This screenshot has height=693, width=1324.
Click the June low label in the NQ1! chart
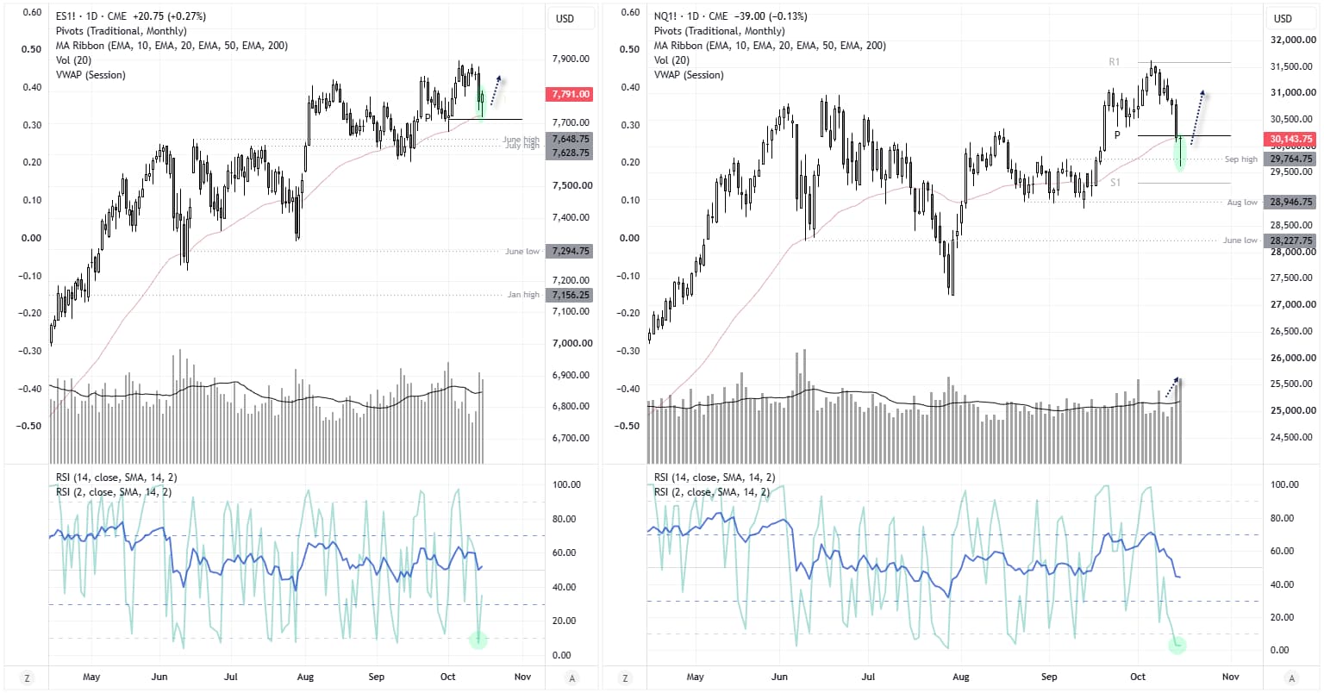coord(1240,240)
